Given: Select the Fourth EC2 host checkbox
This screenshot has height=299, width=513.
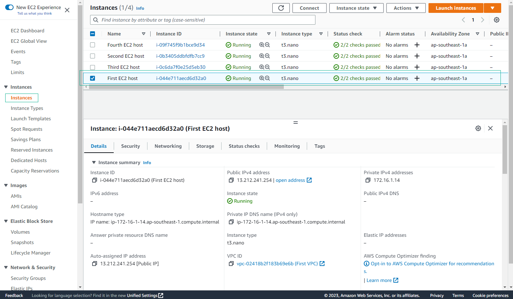Looking at the screenshot, I should [93, 45].
